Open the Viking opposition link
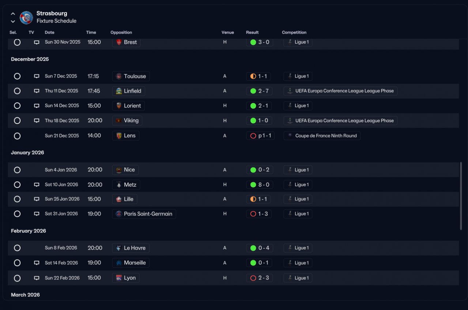The height and width of the screenshot is (310, 468). point(127,121)
